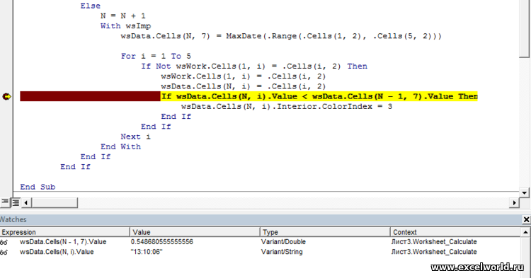This screenshot has height=278, width=531.
Task: Click the breakpoint arrow marker in margin
Action: pyautogui.click(x=6, y=97)
